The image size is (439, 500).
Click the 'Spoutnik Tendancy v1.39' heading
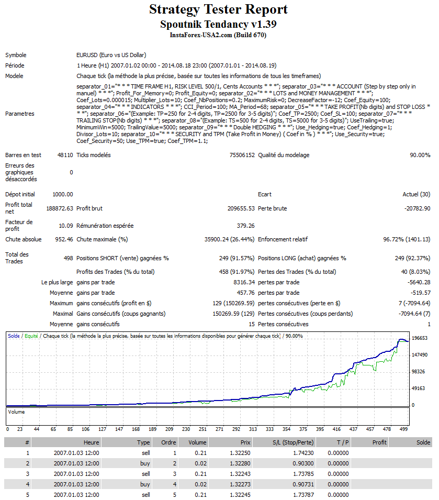pos(218,24)
